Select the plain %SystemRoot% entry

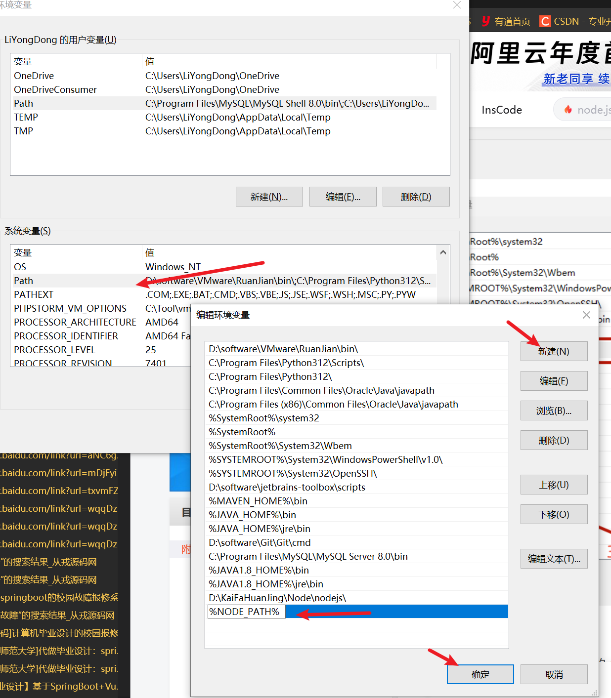coord(356,432)
